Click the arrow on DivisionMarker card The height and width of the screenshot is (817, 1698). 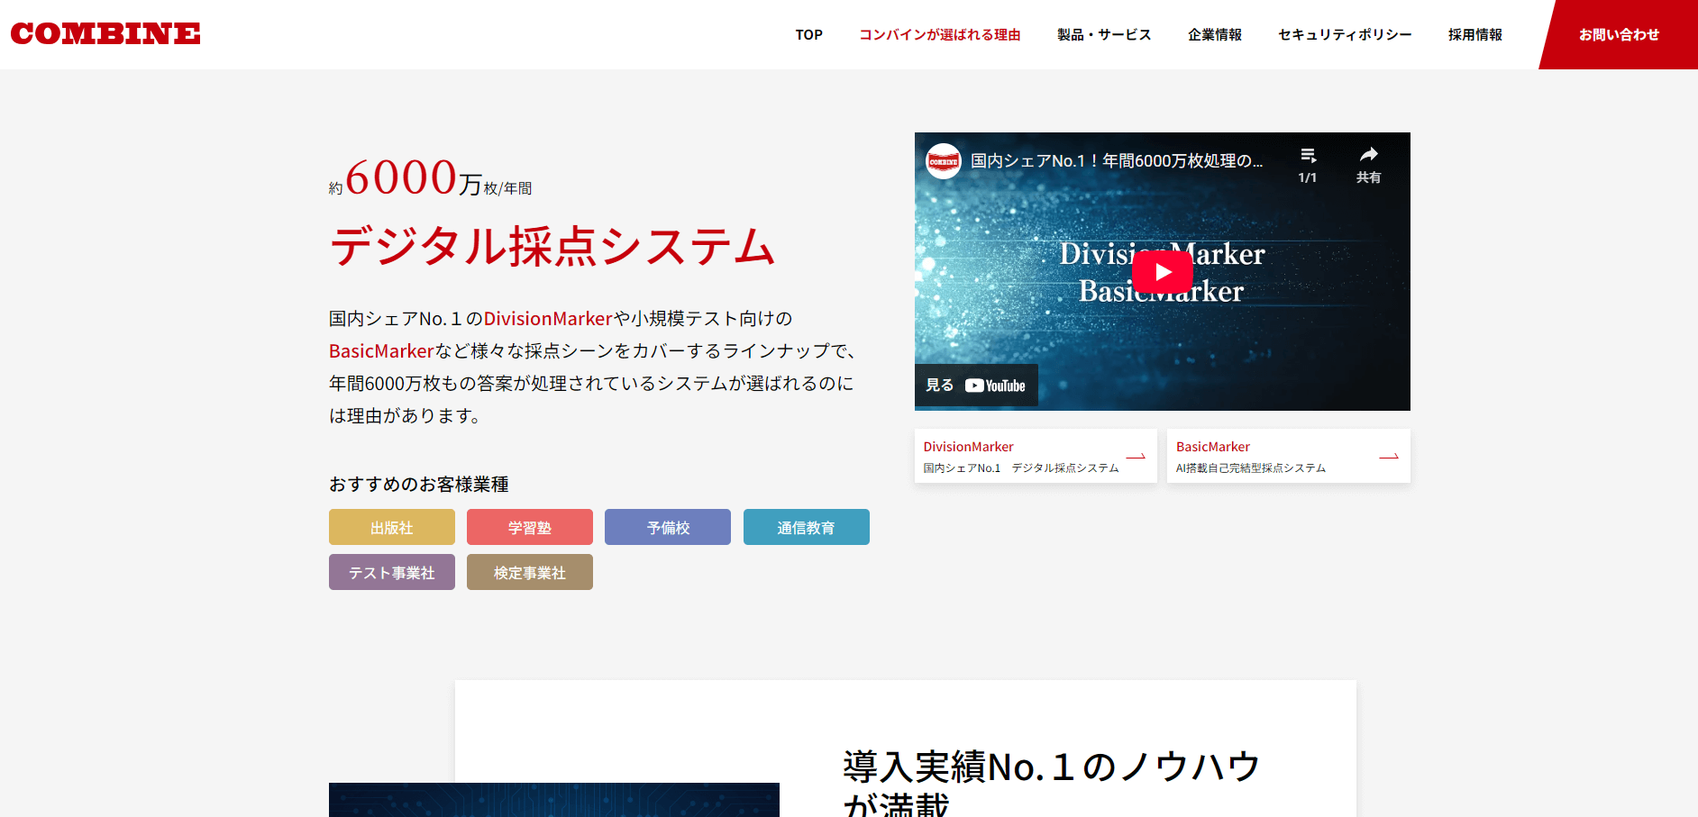tap(1136, 457)
